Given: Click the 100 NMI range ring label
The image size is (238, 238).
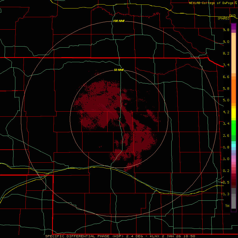Looking at the screenshot, I should point(119,21).
